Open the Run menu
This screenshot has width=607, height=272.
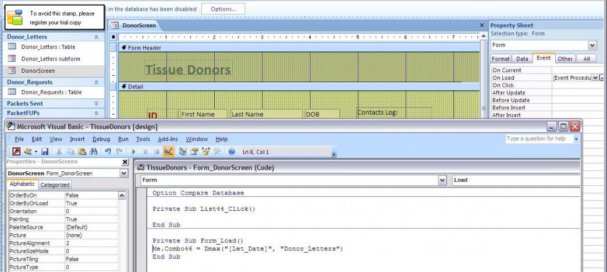point(123,139)
